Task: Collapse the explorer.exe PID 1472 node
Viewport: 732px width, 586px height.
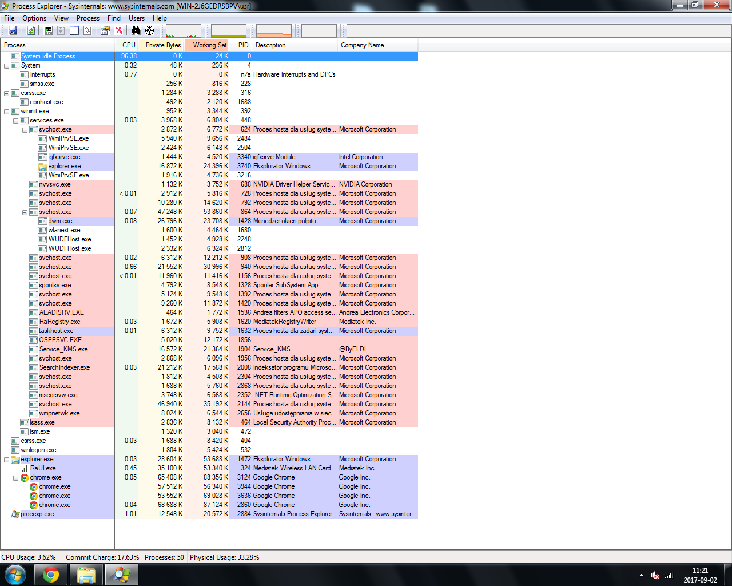Action: pos(6,459)
